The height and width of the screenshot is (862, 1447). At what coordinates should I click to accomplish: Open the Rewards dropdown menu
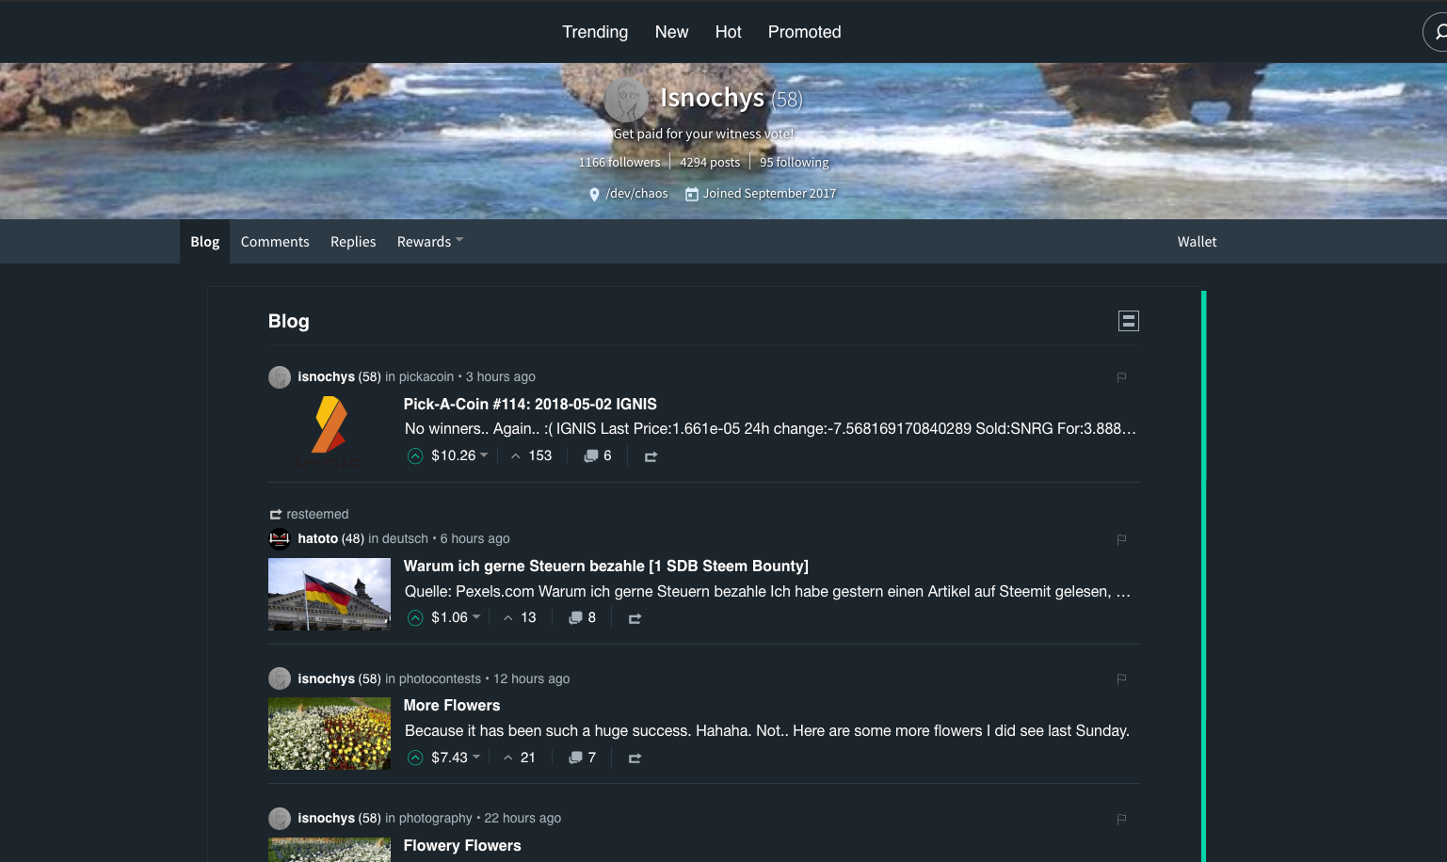tap(430, 242)
